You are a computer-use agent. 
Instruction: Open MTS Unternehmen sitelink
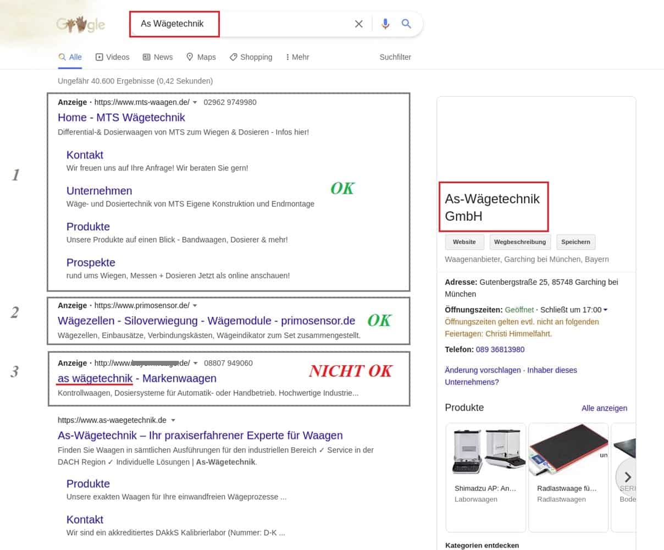tap(99, 191)
